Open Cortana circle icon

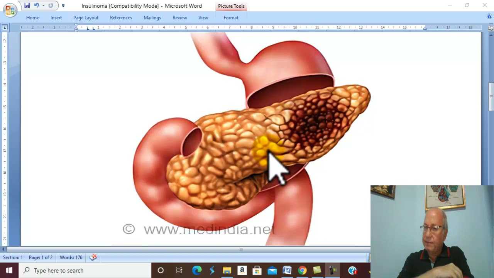161,270
